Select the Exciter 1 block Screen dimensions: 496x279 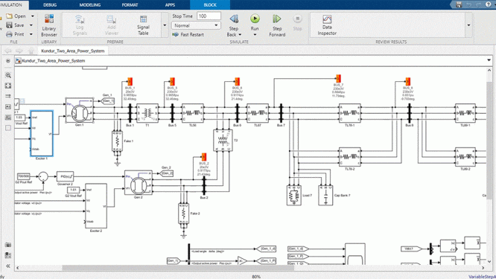[42, 133]
